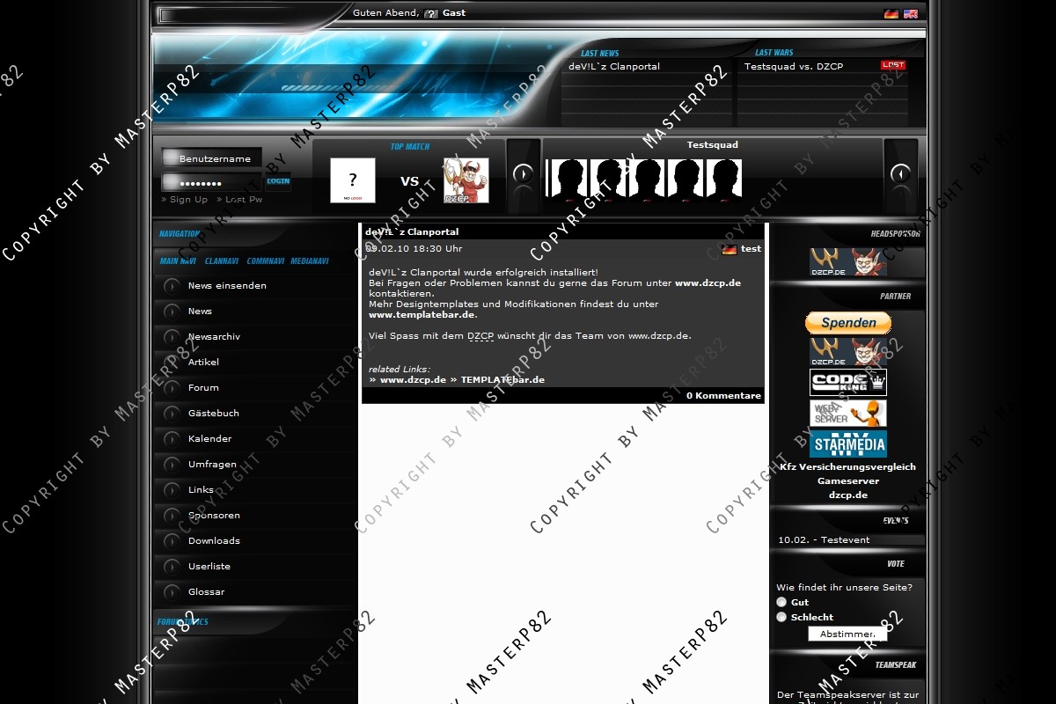This screenshot has height=704, width=1056.
Task: Focus the password field in login box
Action: pos(212,183)
